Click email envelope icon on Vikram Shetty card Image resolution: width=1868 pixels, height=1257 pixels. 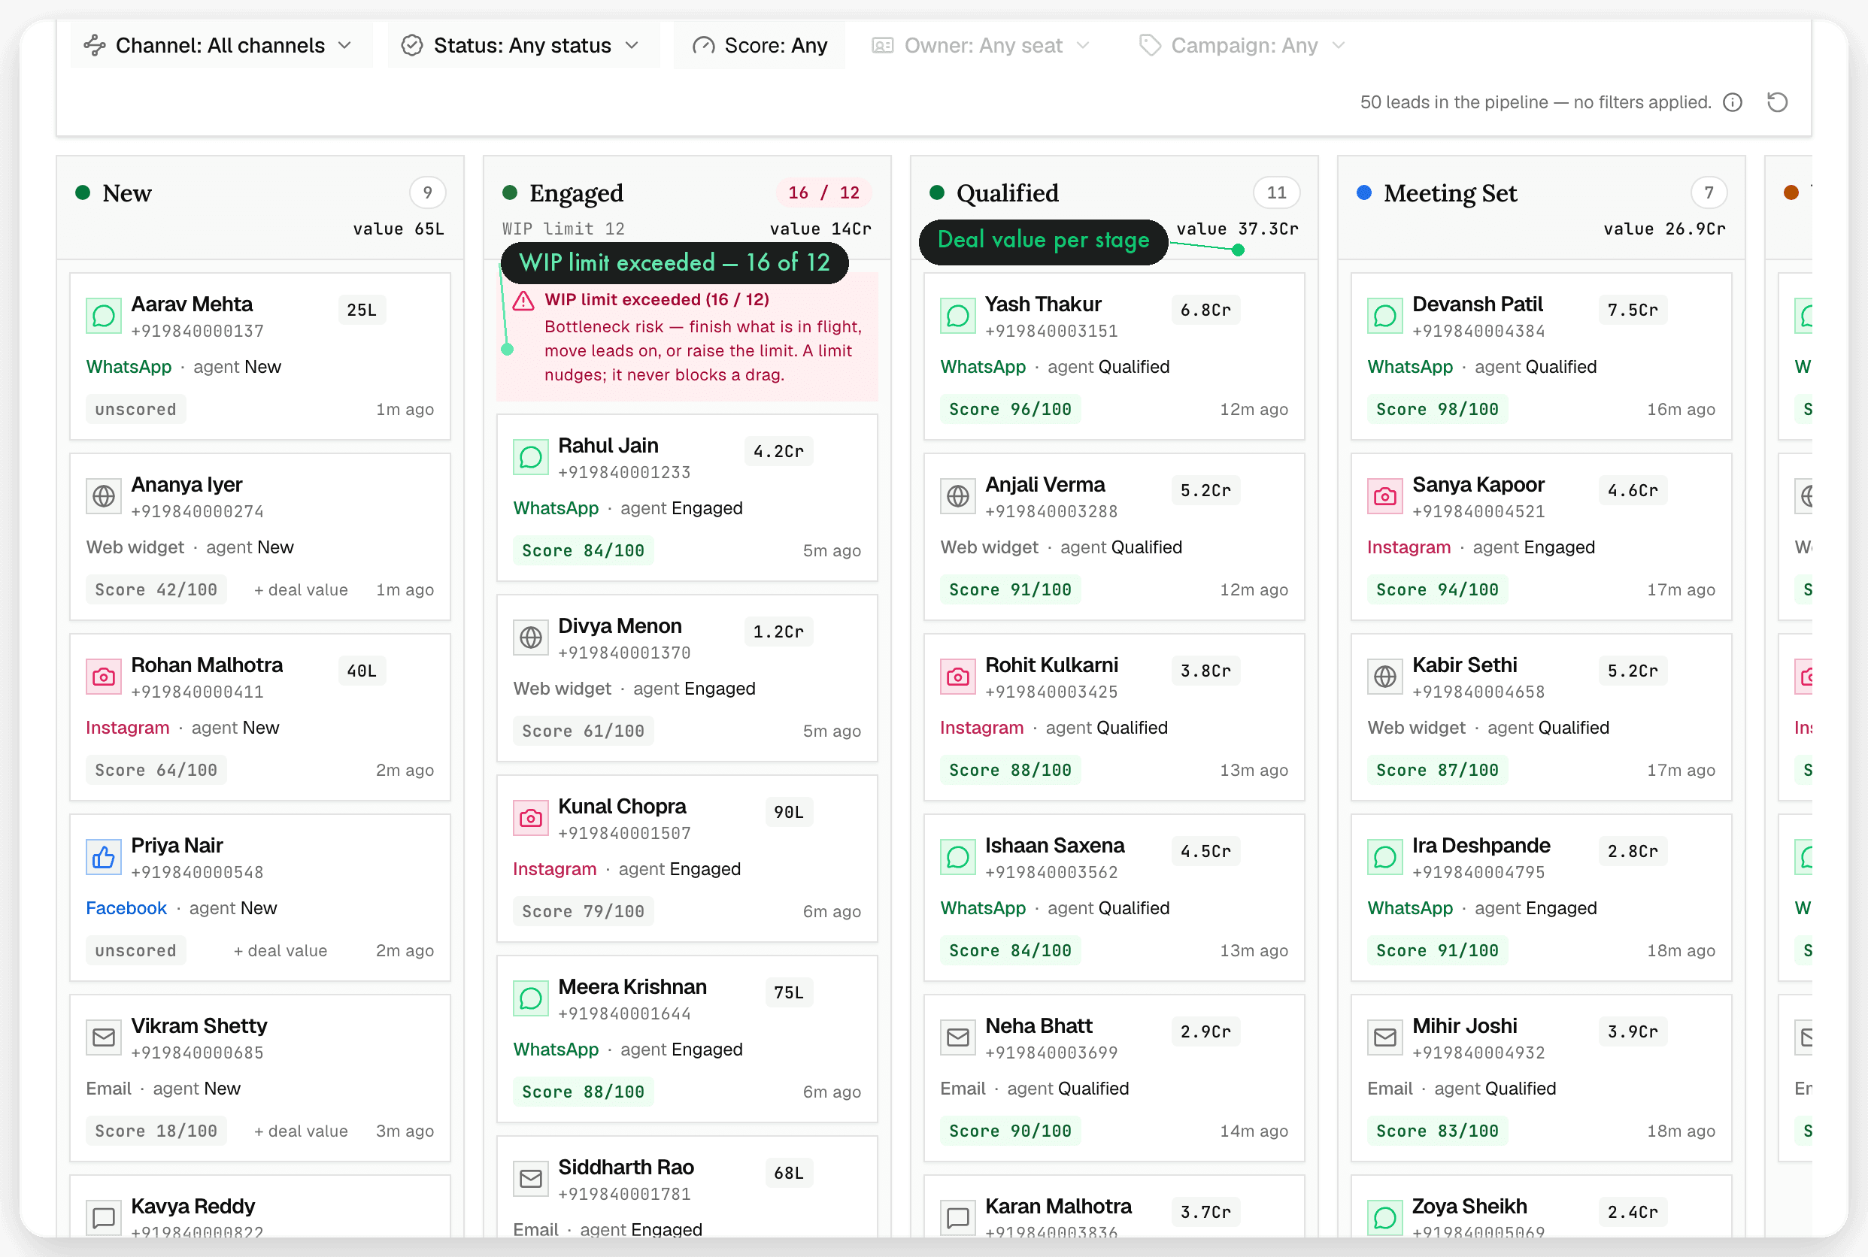pos(104,1037)
